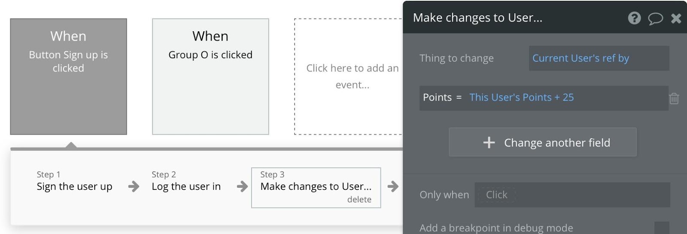The height and width of the screenshot is (234, 687).
Task: Edit the This User's Points + 25 expression
Action: [x=521, y=98]
